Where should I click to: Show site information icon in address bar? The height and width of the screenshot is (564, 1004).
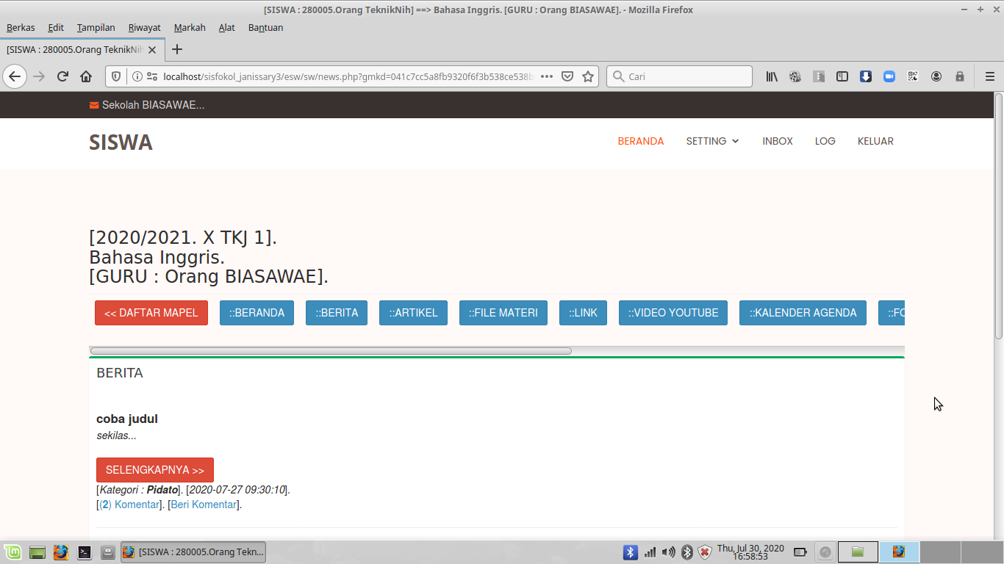click(x=137, y=76)
